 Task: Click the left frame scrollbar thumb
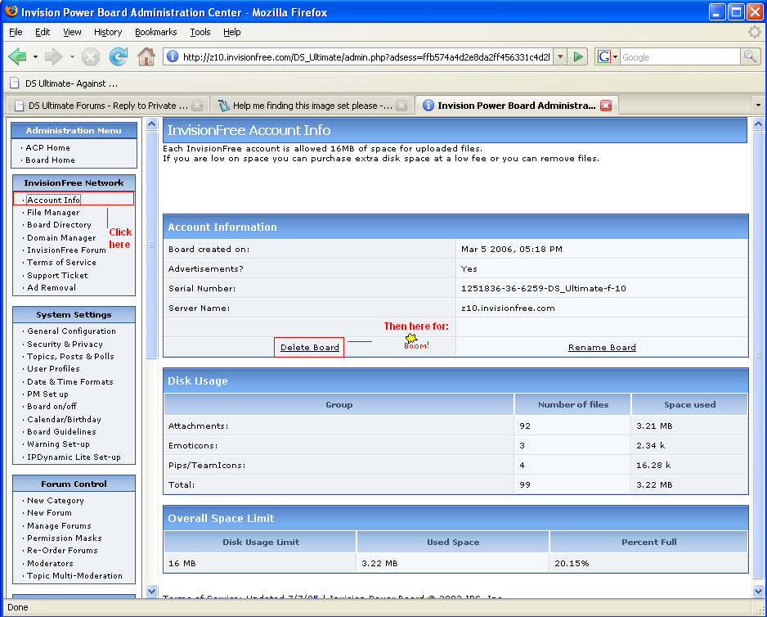151,245
